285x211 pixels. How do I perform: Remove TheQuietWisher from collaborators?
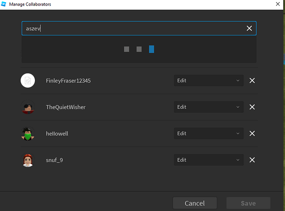point(252,107)
